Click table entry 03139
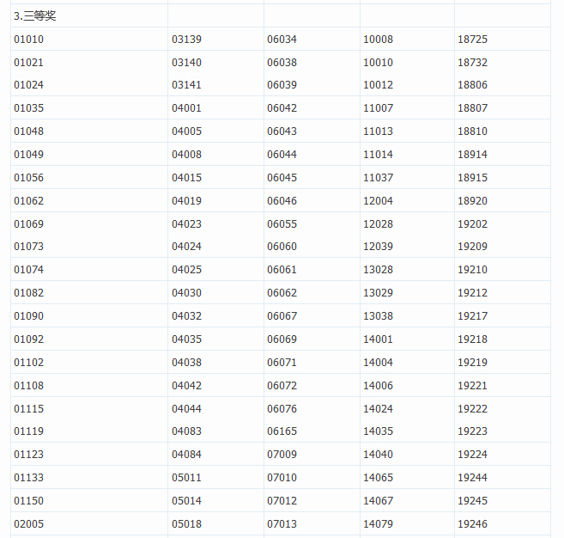Screen dimensions: 564x538 [x=186, y=40]
